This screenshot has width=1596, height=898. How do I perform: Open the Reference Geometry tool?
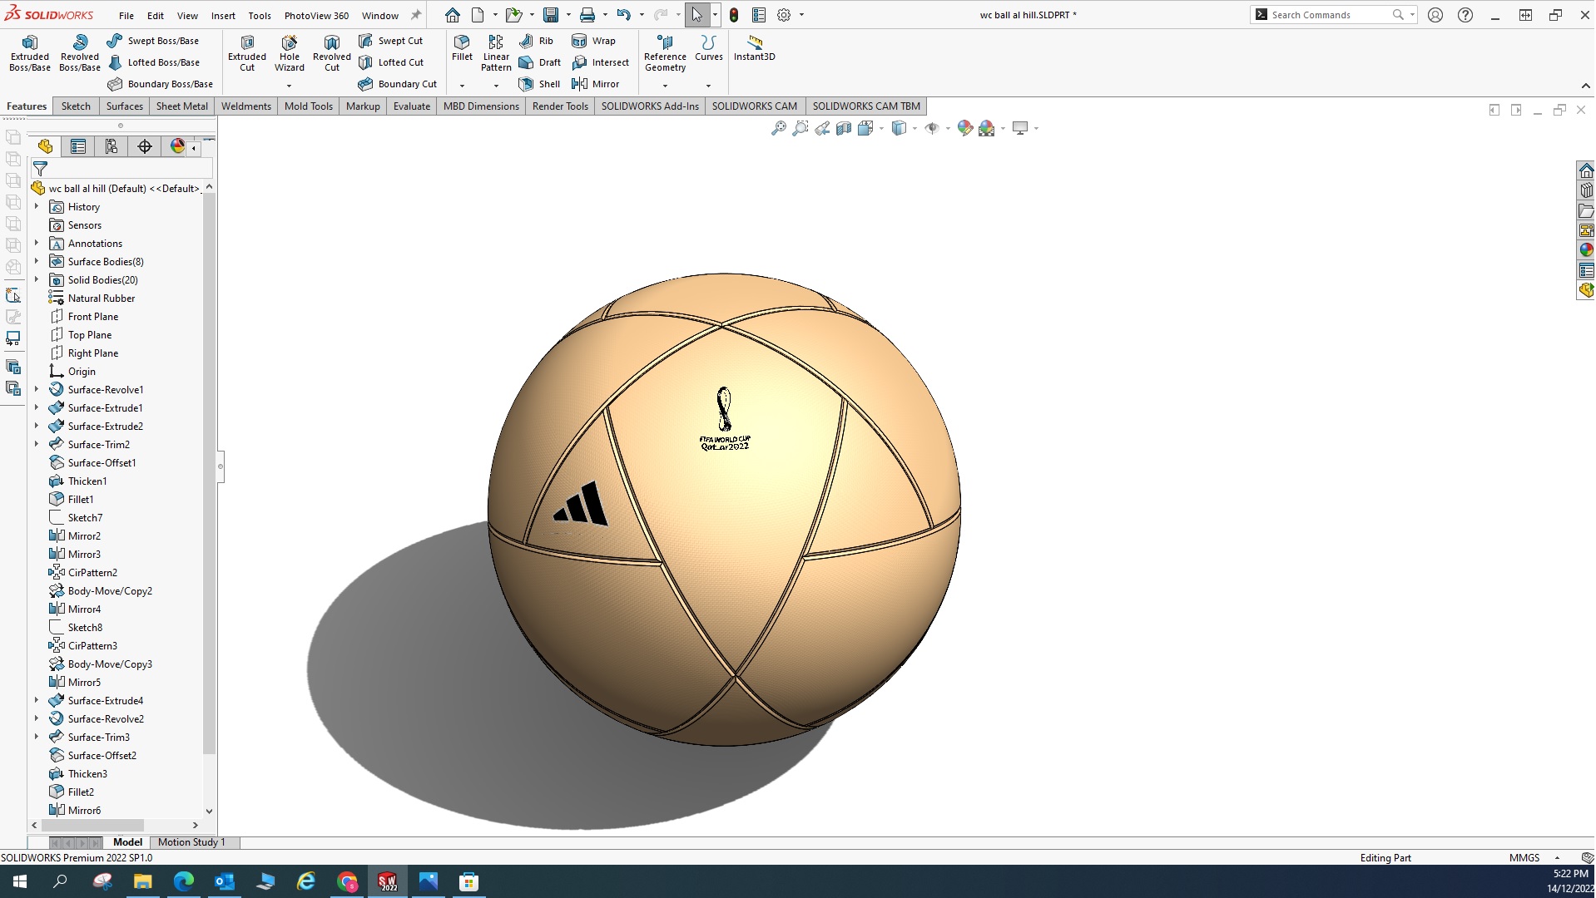tap(665, 53)
